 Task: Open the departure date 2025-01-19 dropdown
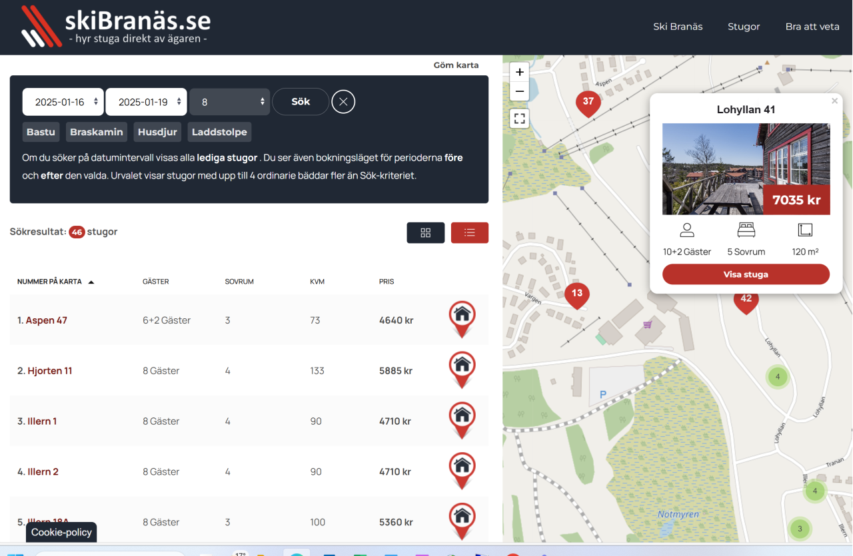[147, 102]
